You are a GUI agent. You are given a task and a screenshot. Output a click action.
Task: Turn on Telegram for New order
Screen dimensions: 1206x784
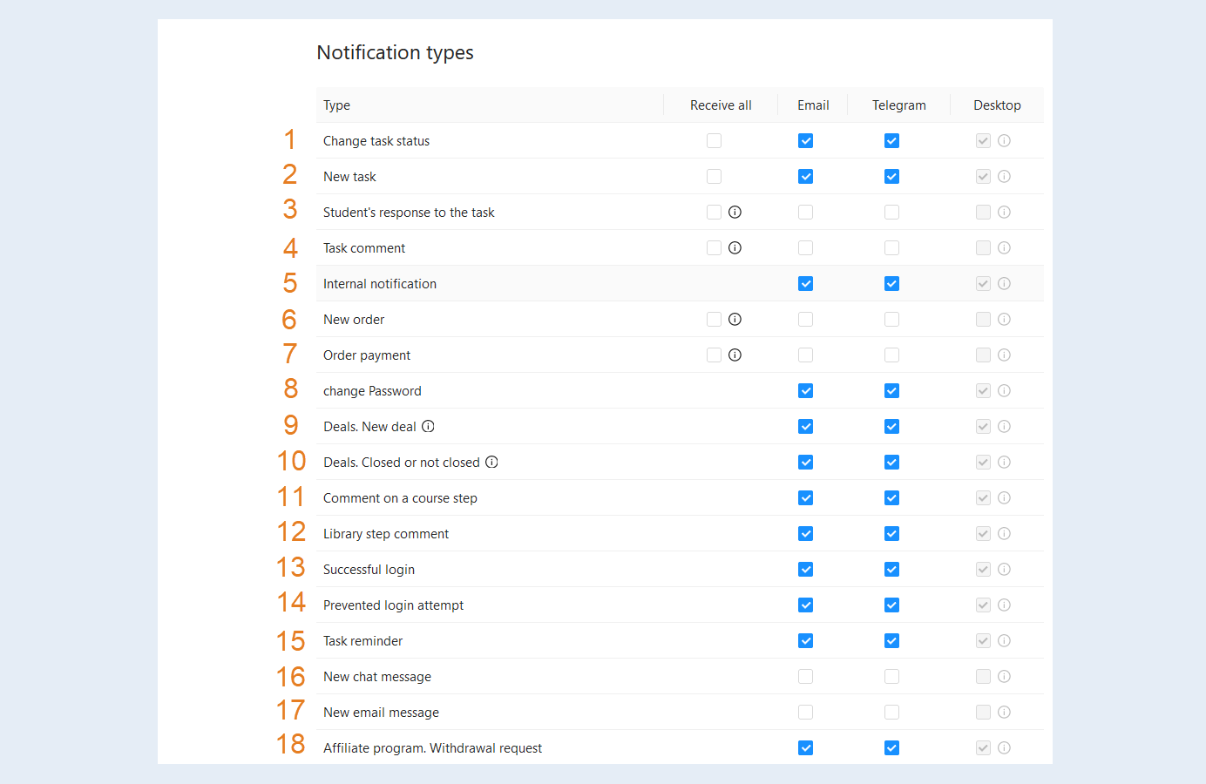point(891,319)
